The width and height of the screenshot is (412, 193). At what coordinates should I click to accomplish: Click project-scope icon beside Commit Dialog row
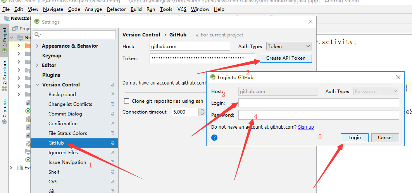coord(112,114)
